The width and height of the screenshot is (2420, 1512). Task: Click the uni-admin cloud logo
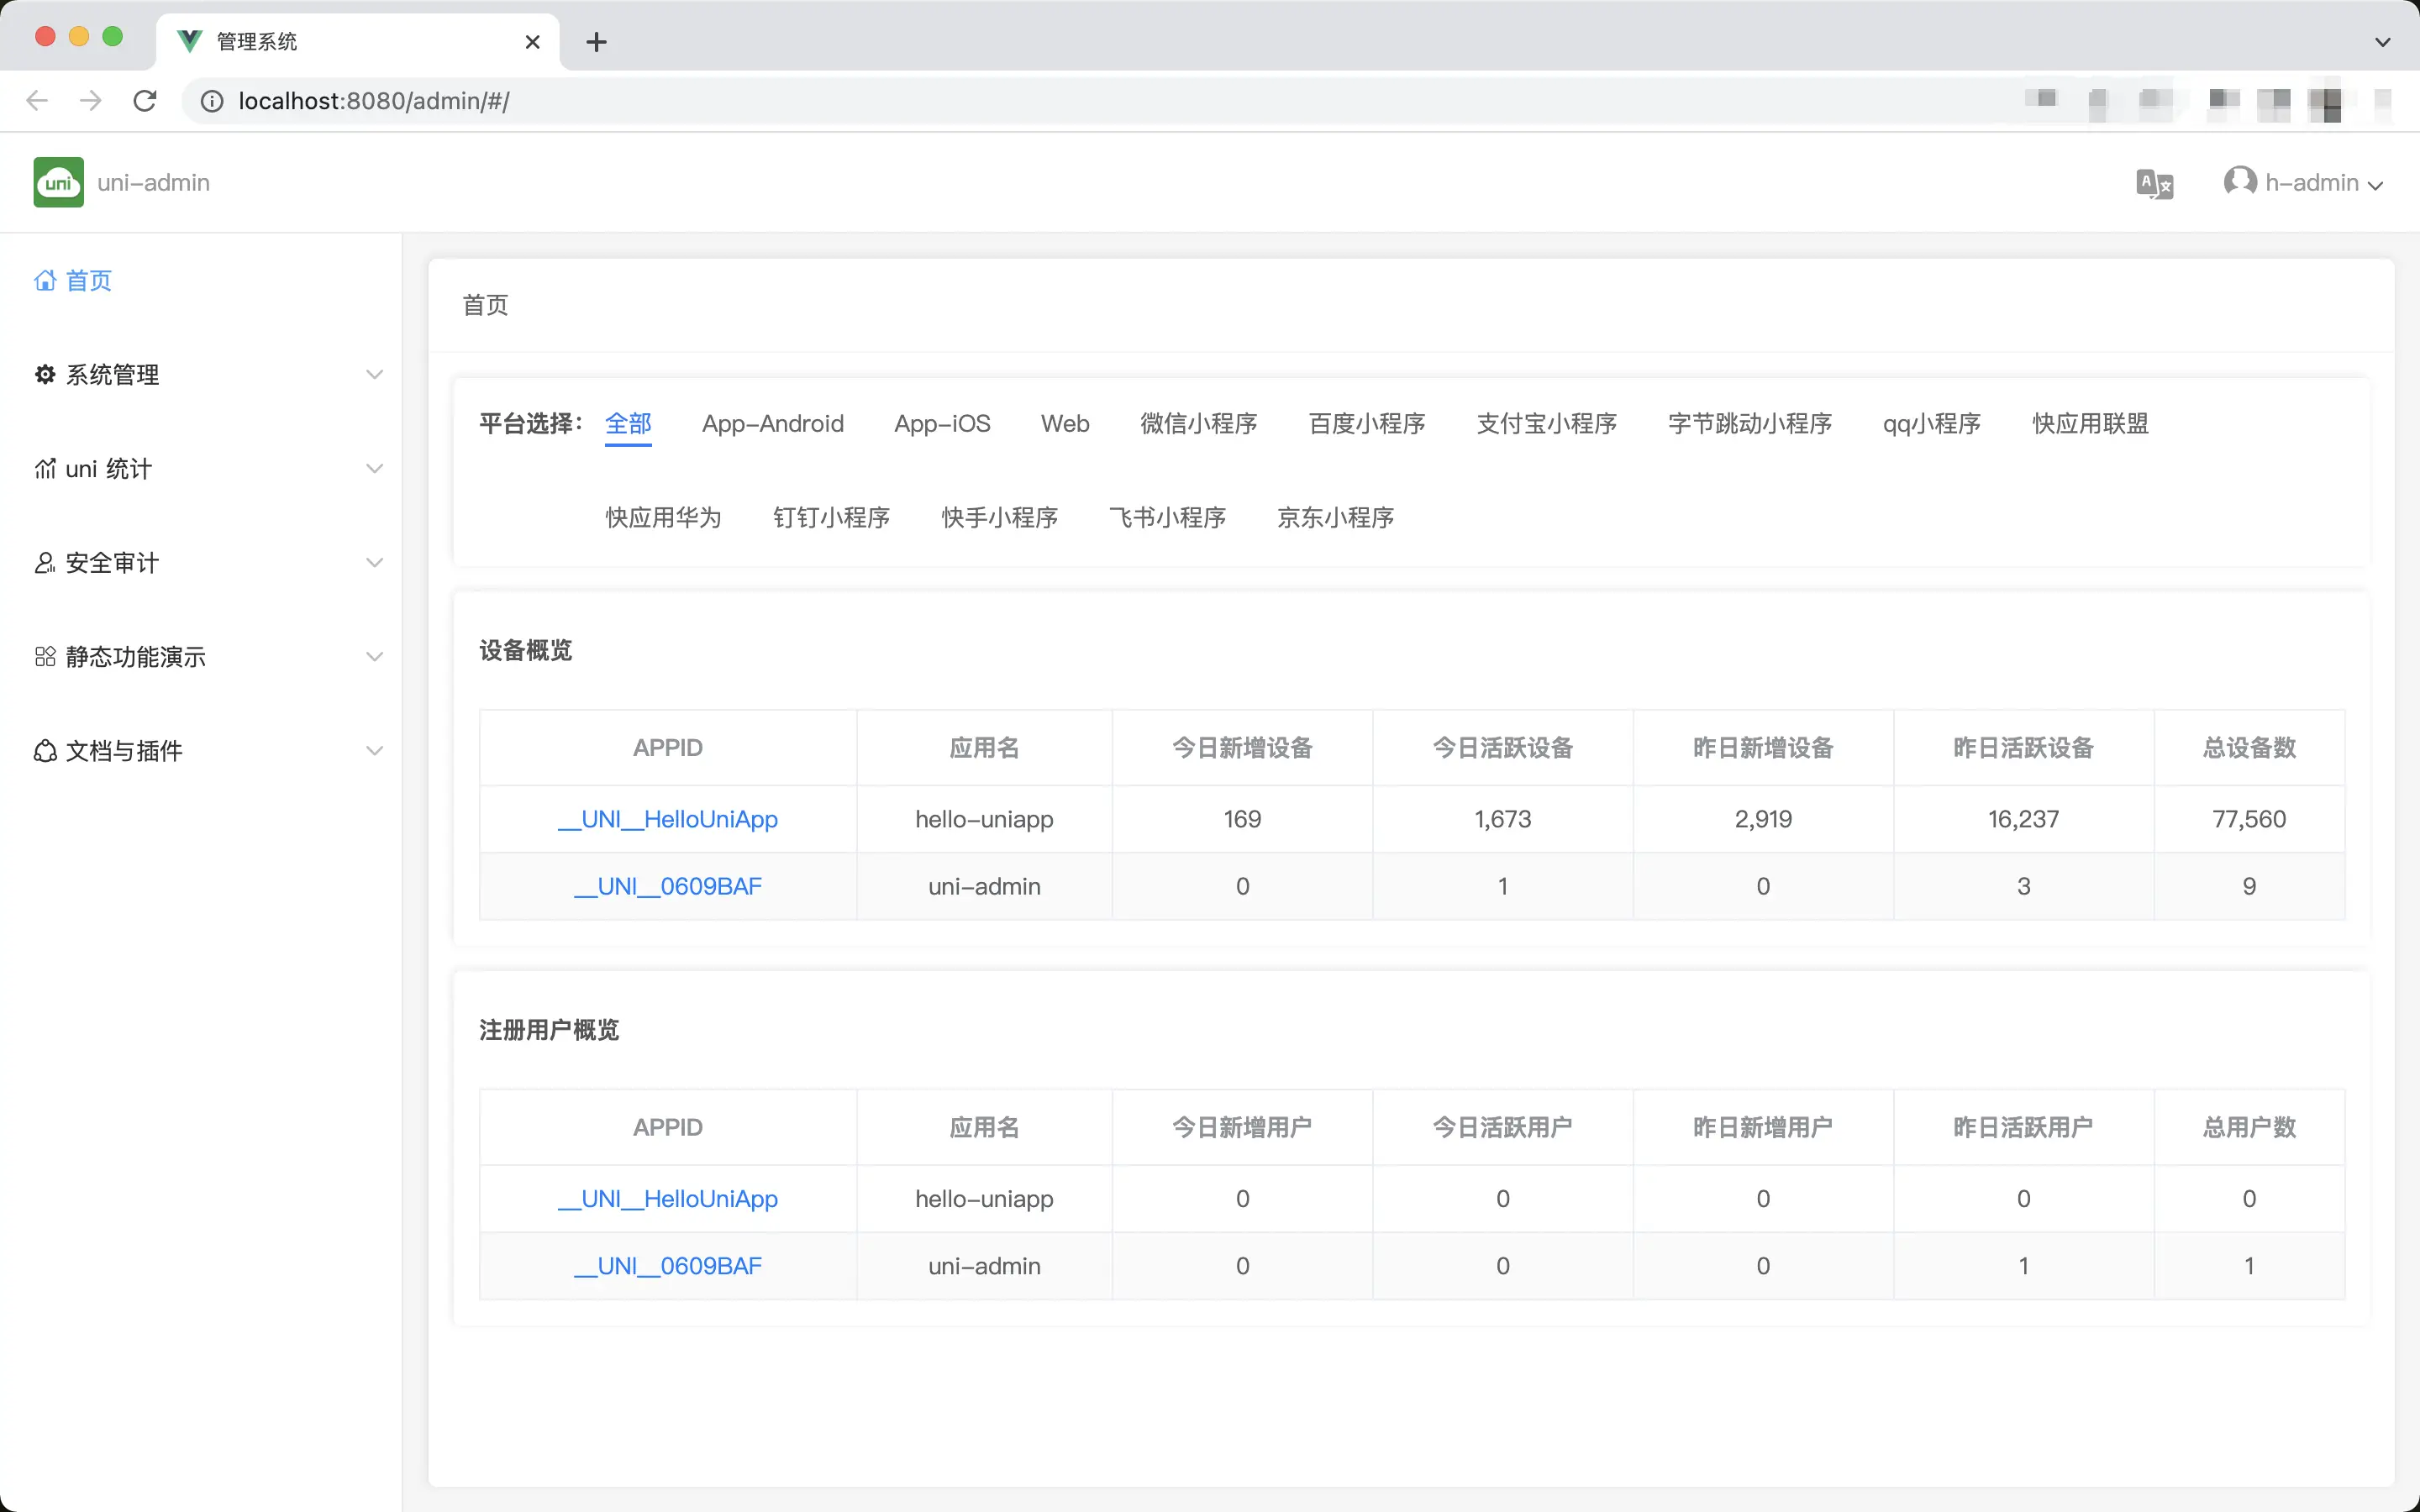[58, 182]
